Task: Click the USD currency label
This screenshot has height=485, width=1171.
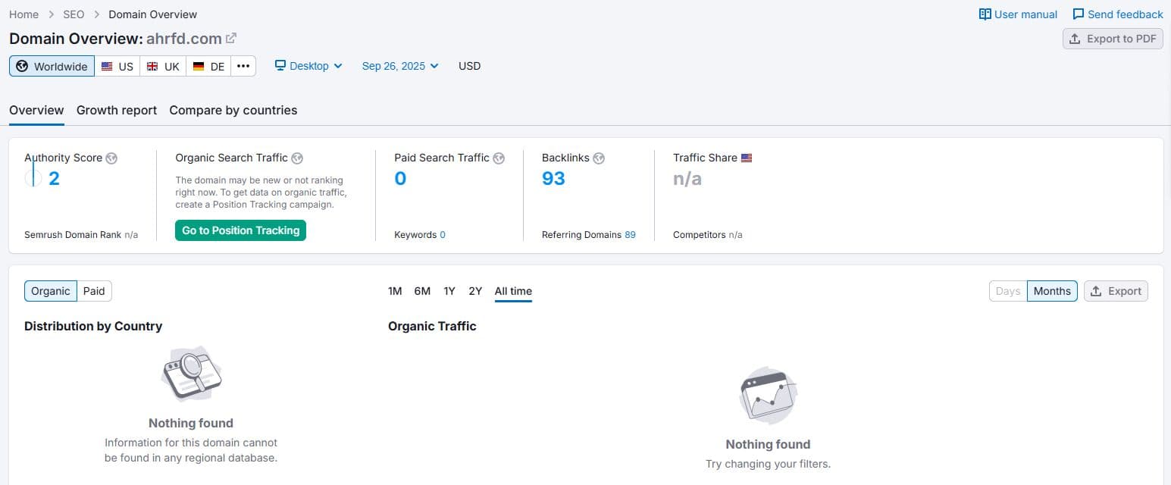Action: coord(470,66)
